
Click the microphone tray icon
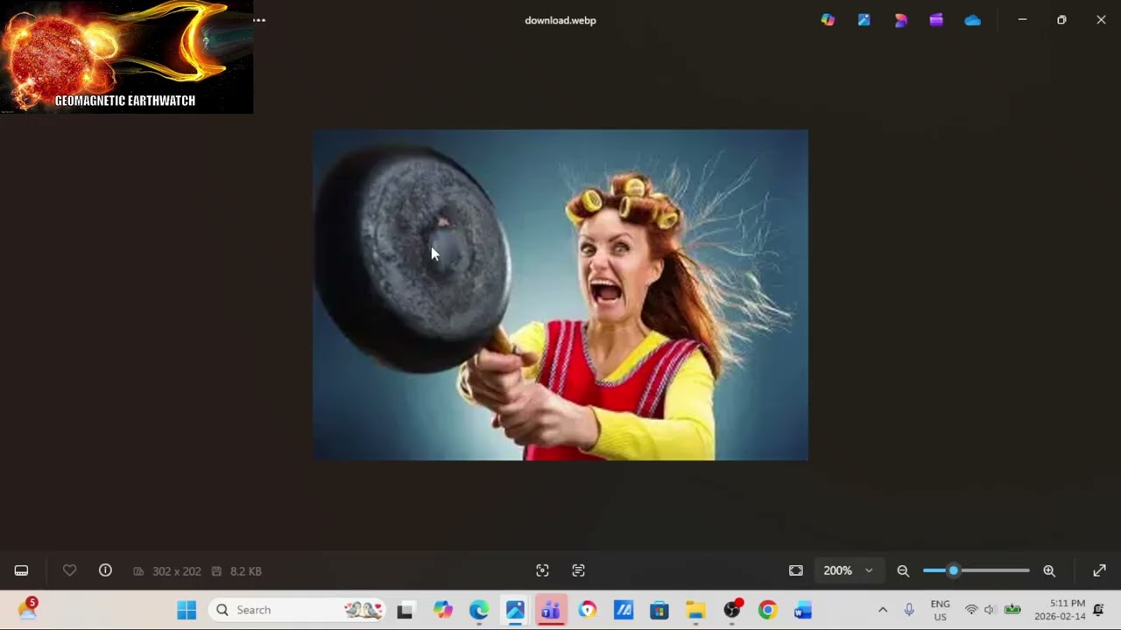click(x=909, y=610)
